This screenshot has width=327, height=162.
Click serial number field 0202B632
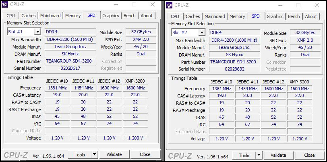(235, 69)
